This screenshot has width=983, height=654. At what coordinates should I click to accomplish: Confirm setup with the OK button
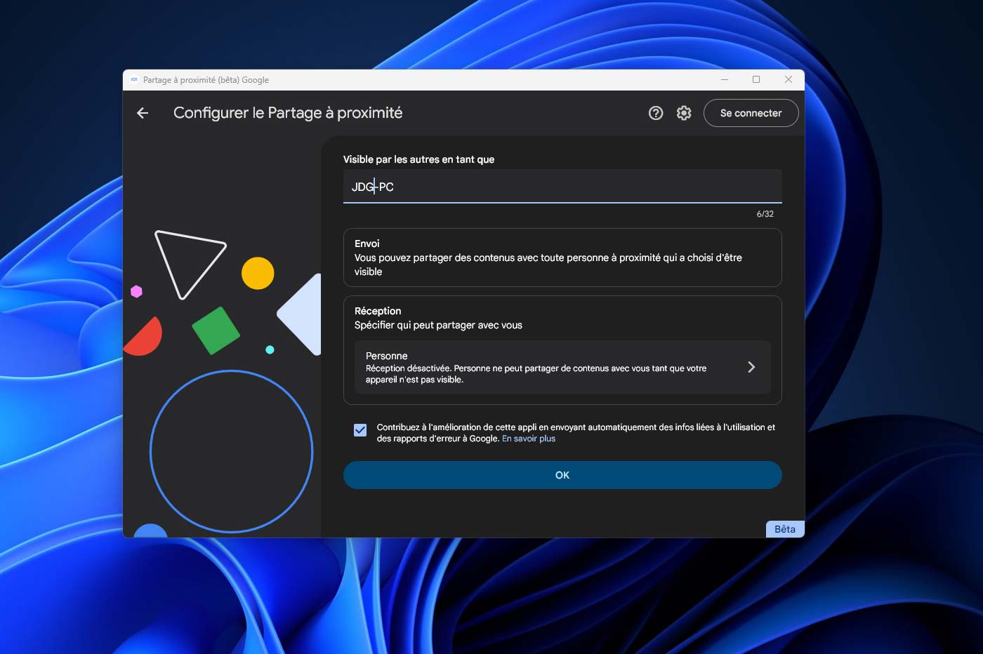click(562, 475)
